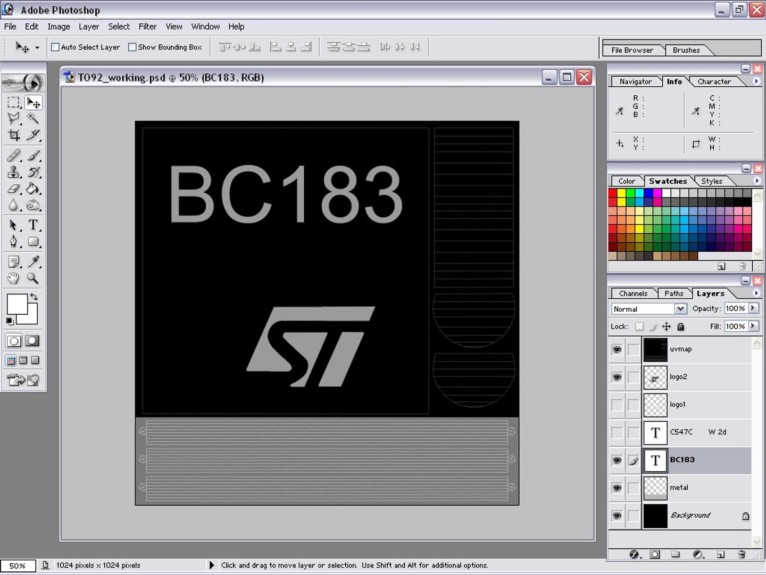Add a layer style from Layers footer
The height and width of the screenshot is (575, 766).
pos(634,554)
